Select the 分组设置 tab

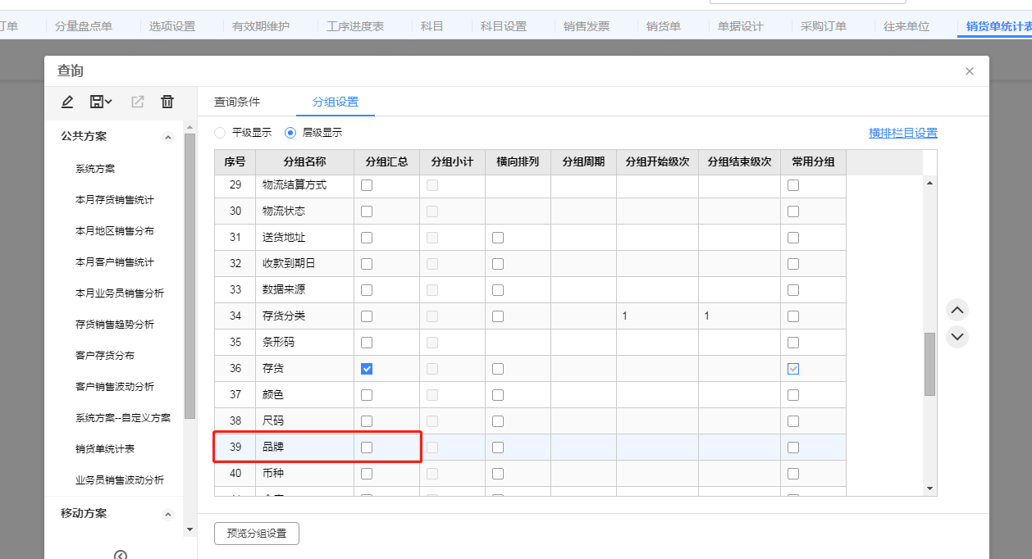coord(336,102)
